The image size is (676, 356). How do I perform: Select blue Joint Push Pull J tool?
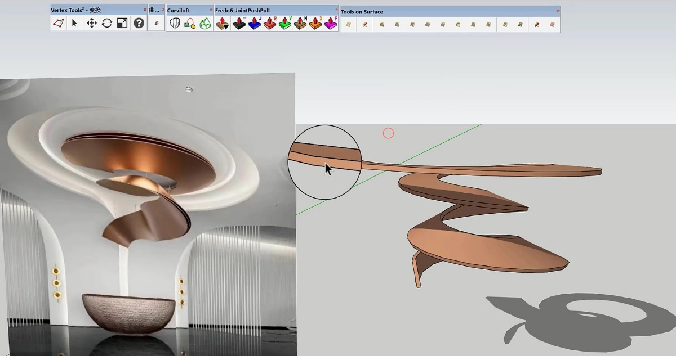coord(255,23)
